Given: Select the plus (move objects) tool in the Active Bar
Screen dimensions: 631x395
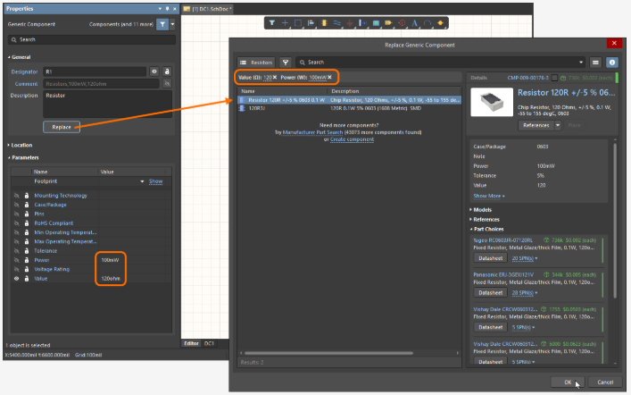Looking at the screenshot, I should [285, 23].
